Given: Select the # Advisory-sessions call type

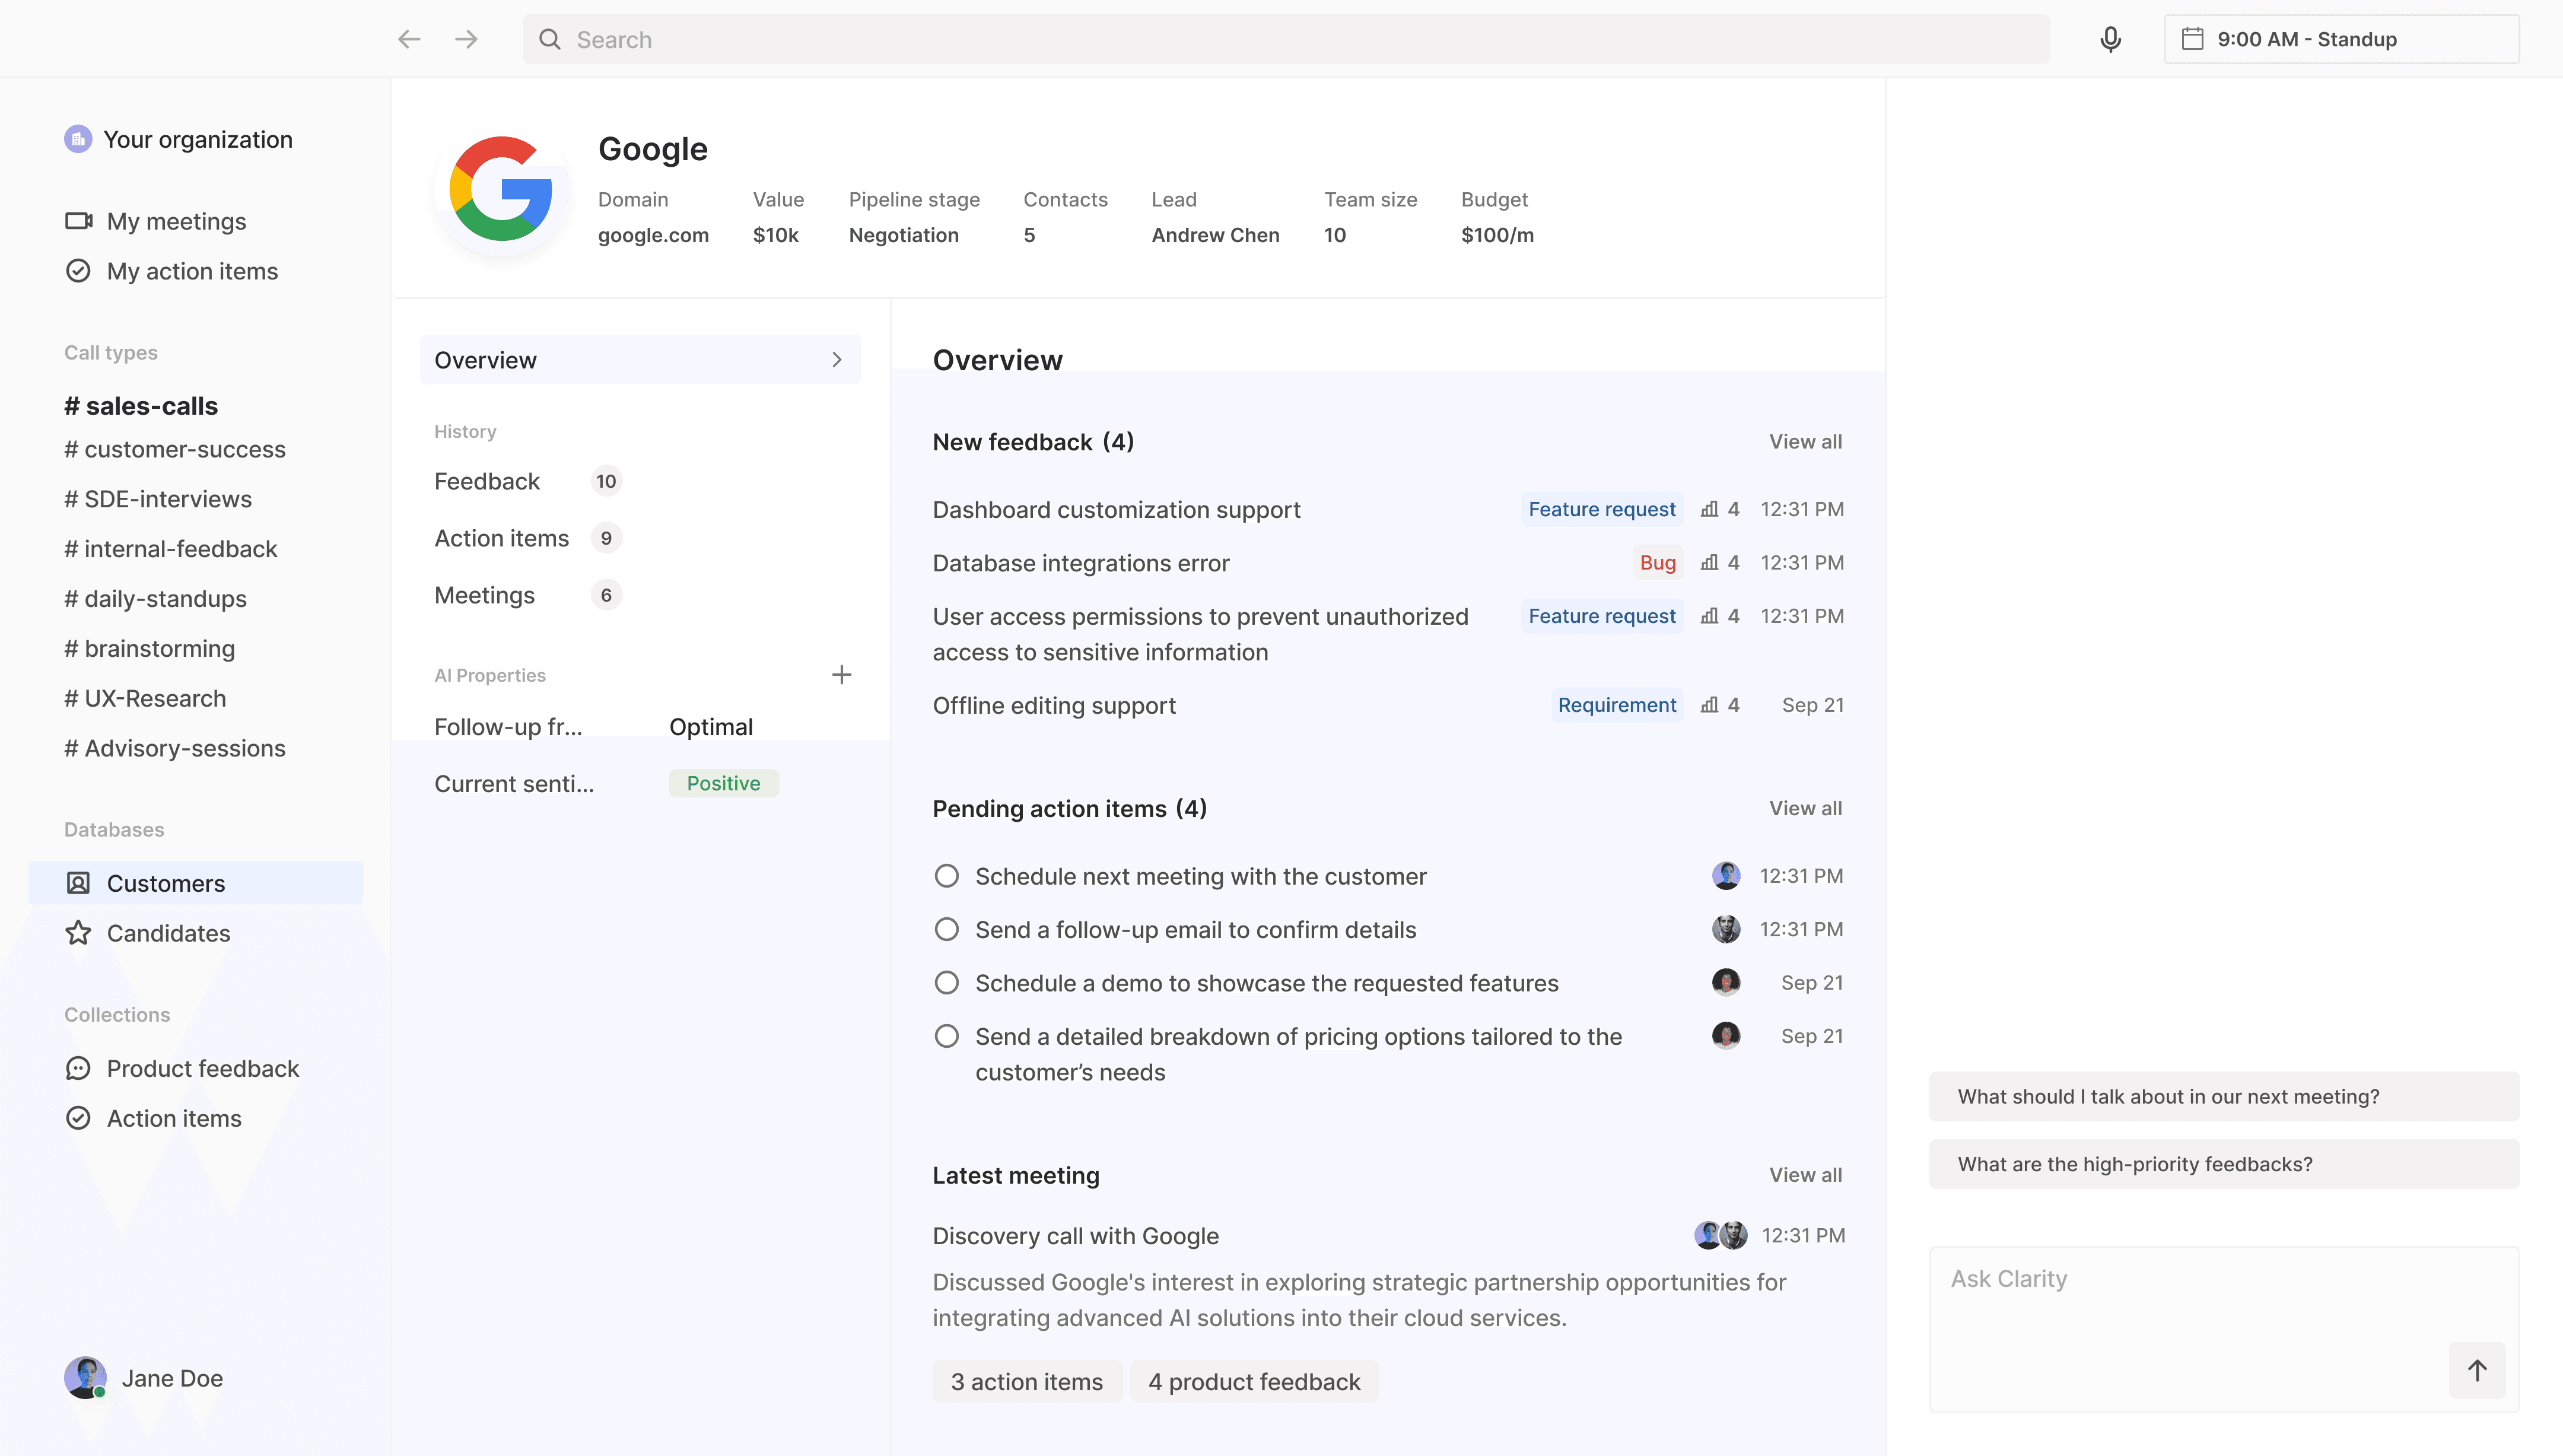Looking at the screenshot, I should click(175, 748).
